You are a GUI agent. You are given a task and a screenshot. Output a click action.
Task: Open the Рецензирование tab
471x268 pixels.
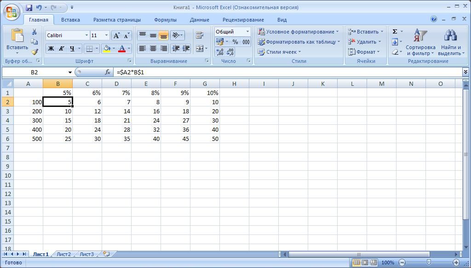243,20
